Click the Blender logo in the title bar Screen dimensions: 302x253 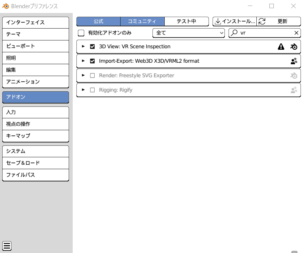tap(6, 6)
